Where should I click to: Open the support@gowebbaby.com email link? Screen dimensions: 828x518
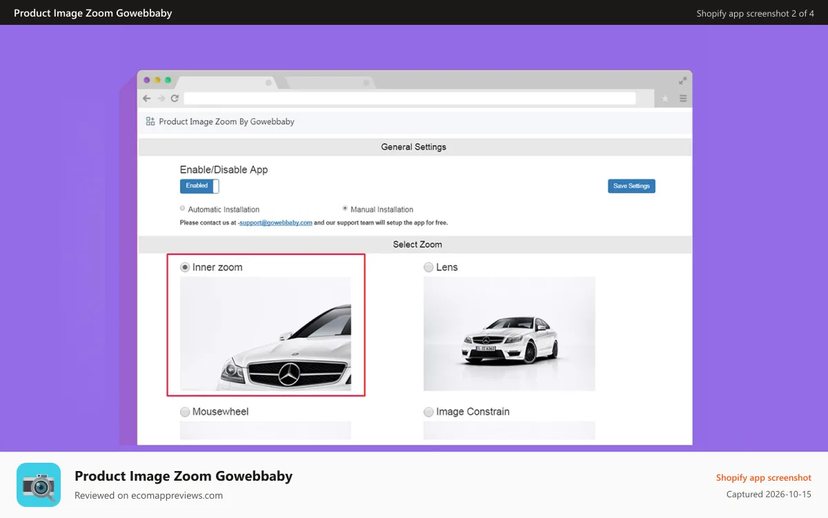click(x=275, y=222)
